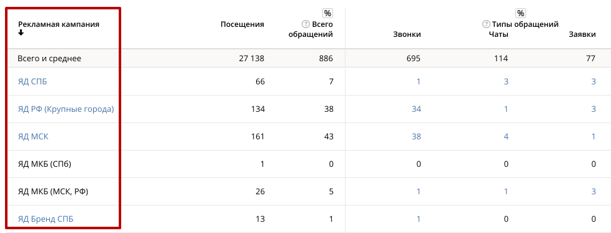
Task: Open help icon beside Всего обращений
Action: [305, 24]
